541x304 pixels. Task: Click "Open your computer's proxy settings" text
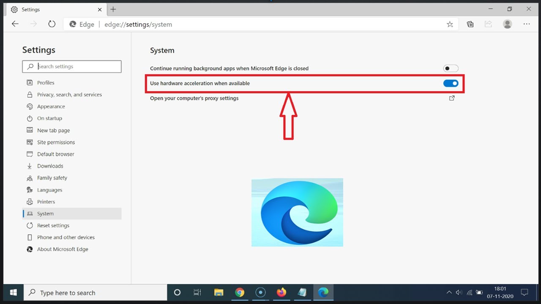(194, 98)
